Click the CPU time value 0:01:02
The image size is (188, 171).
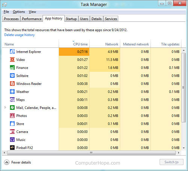(82, 76)
